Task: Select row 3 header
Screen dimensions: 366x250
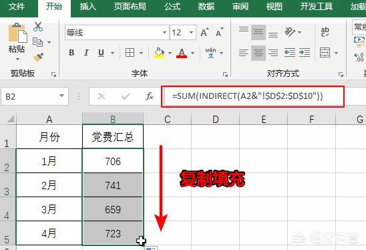Action: point(8,184)
